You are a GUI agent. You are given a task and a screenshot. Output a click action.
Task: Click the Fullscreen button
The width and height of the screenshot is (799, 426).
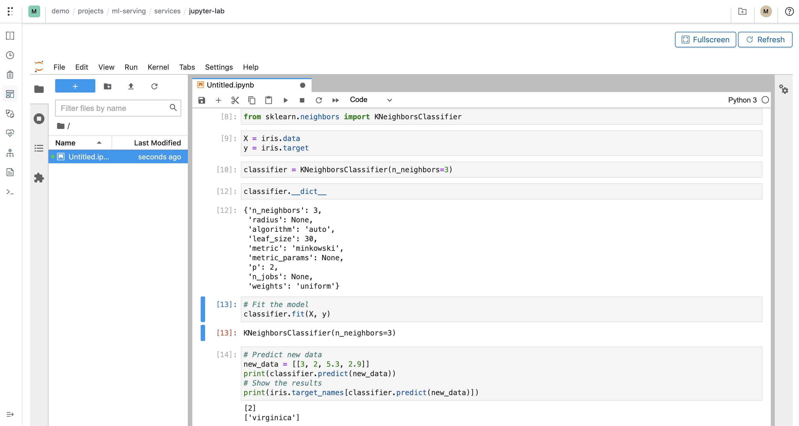[705, 40]
